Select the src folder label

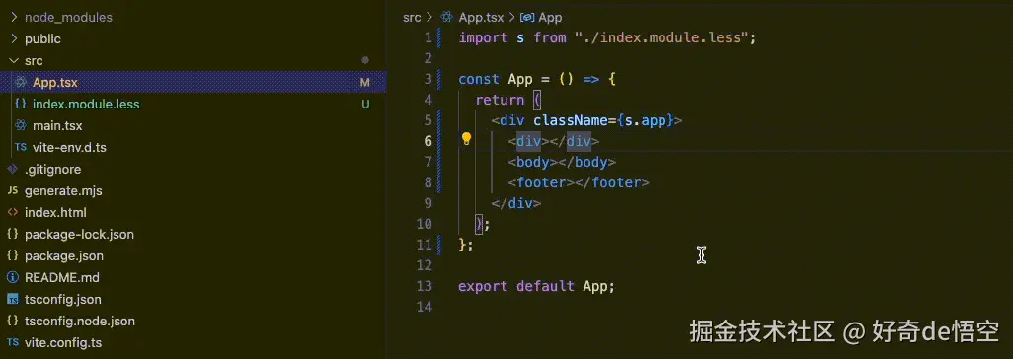(x=34, y=61)
